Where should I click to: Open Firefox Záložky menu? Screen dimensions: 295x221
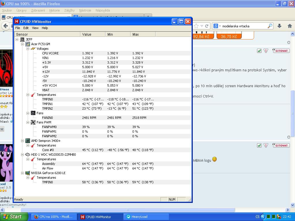(x=69, y=10)
